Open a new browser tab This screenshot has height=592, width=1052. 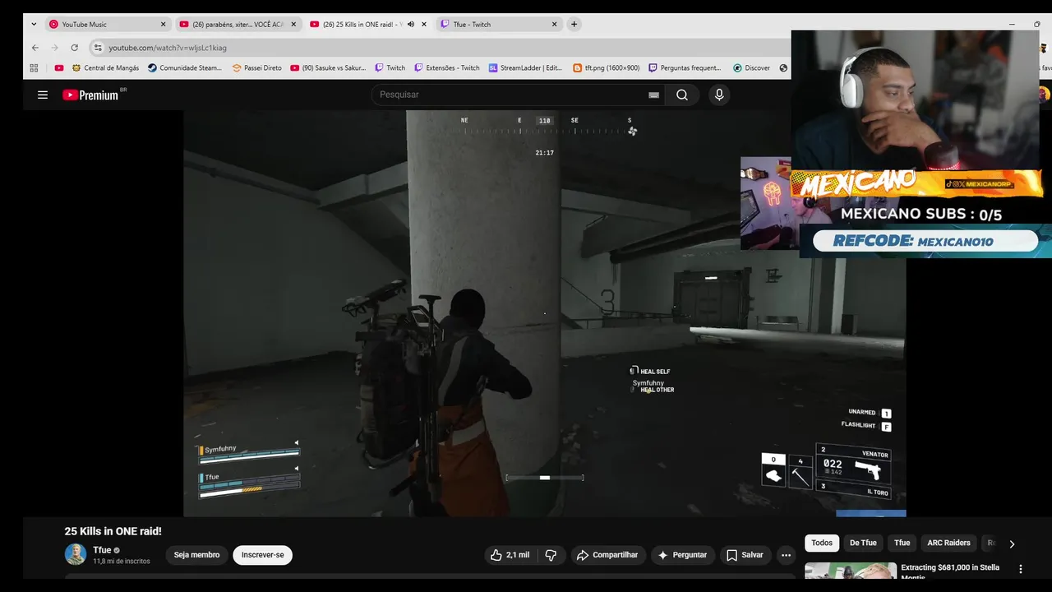[x=574, y=24]
